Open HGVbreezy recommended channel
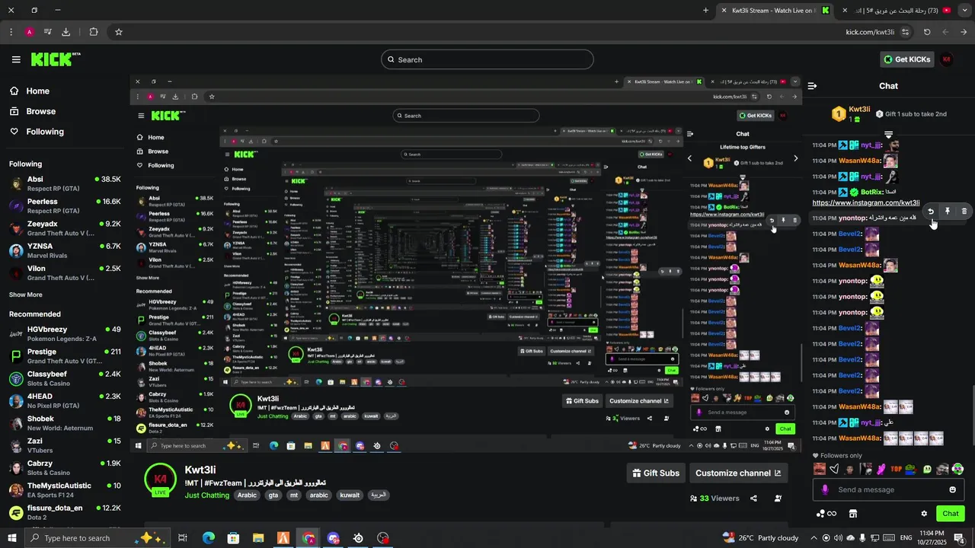Image resolution: width=975 pixels, height=548 pixels. click(65, 334)
